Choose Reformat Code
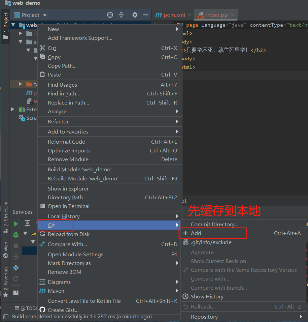The height and width of the screenshot is (322, 308). click(110, 142)
